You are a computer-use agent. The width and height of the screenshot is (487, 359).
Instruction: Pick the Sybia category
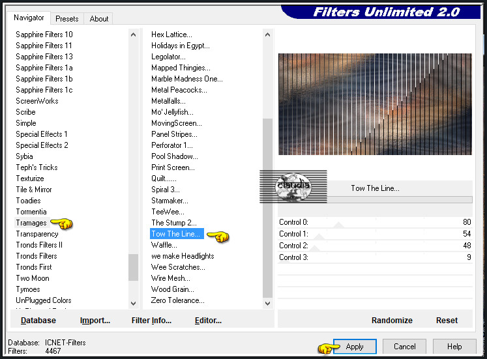[24, 156]
